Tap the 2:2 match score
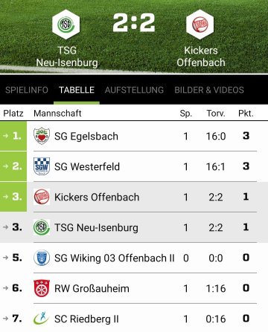Screen dimensions: 268x332 [x=134, y=23]
